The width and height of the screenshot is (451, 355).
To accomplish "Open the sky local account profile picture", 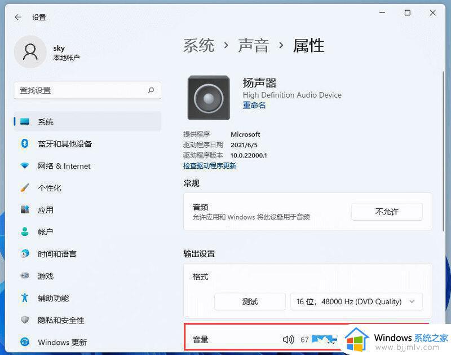I will pyautogui.click(x=30, y=52).
